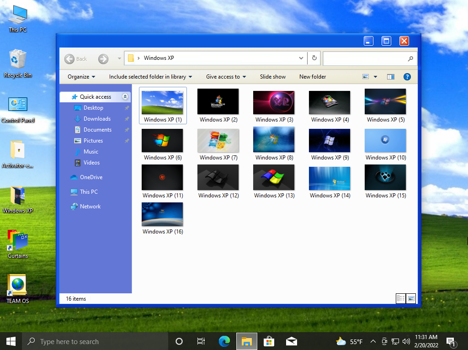The width and height of the screenshot is (468, 350).
Task: Collapse the Quick access section
Action: [x=125, y=96]
